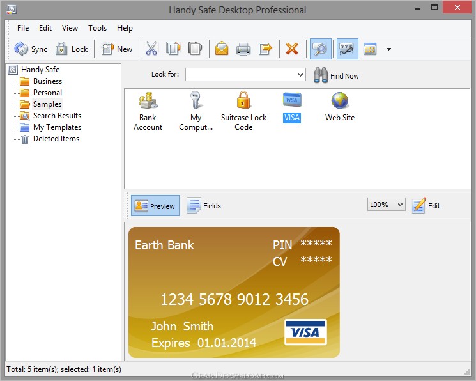
Task: Click the Print icon
Action: pos(243,49)
